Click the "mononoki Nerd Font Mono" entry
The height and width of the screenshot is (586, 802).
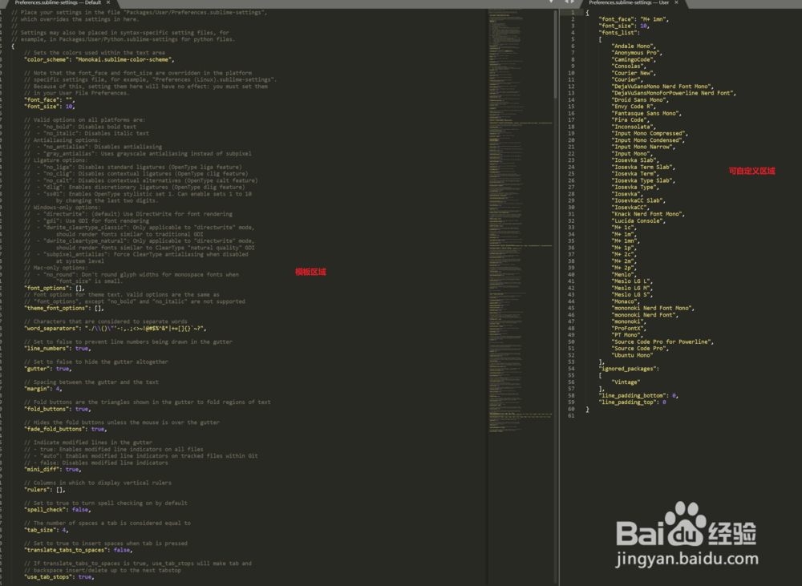[653, 309]
